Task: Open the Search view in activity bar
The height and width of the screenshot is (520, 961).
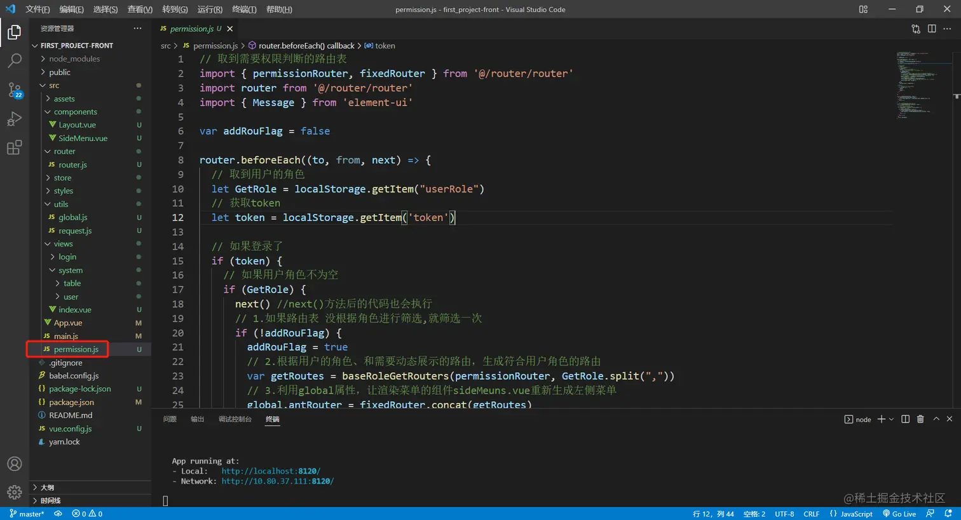Action: coord(14,60)
